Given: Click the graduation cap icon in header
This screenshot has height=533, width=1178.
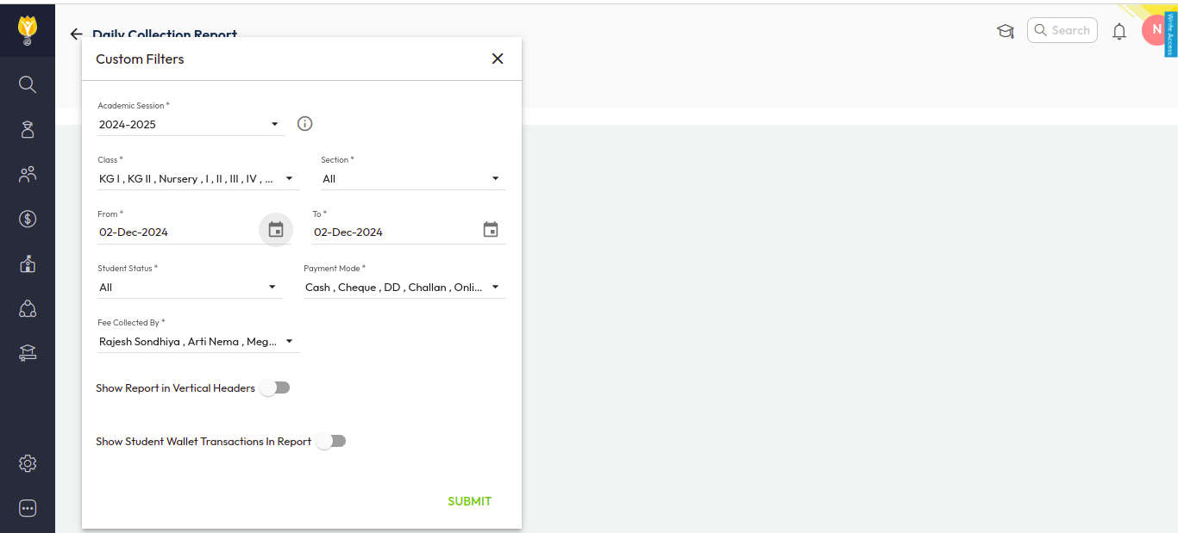Looking at the screenshot, I should (x=1005, y=31).
